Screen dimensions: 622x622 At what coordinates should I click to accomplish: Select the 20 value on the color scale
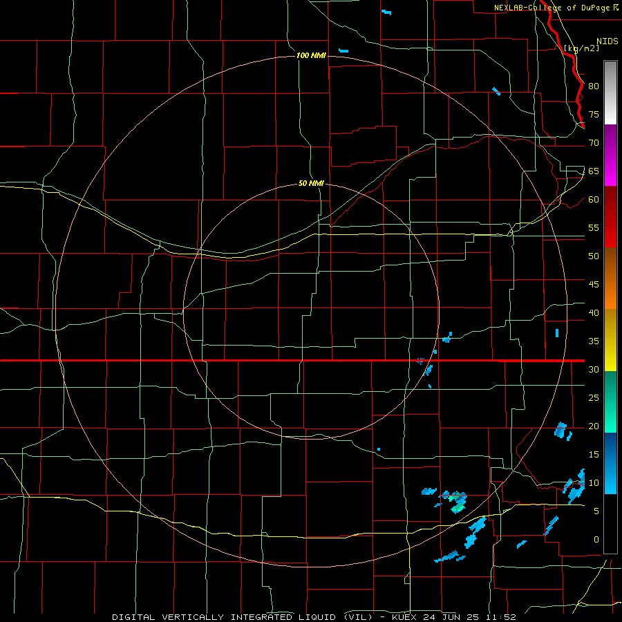coord(594,426)
